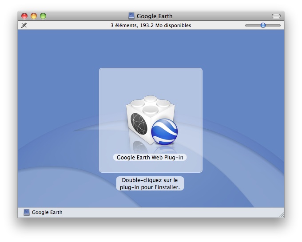Image resolution: width=302 pixels, height=242 pixels.
Task: Click "Google Earth" text in the path bar
Action: coord(47,212)
